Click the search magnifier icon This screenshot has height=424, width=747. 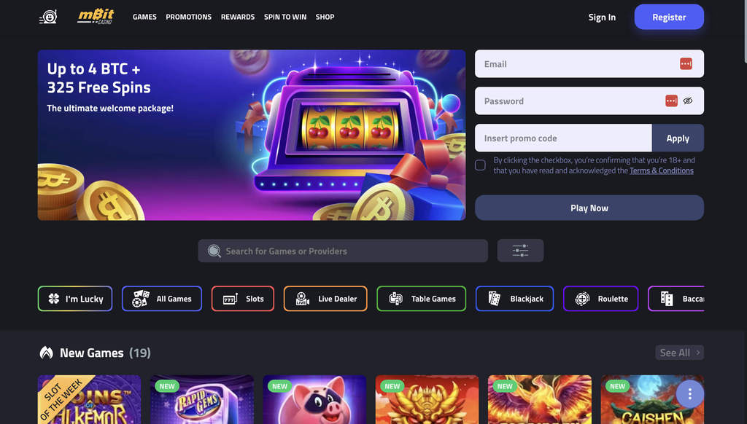tap(214, 251)
